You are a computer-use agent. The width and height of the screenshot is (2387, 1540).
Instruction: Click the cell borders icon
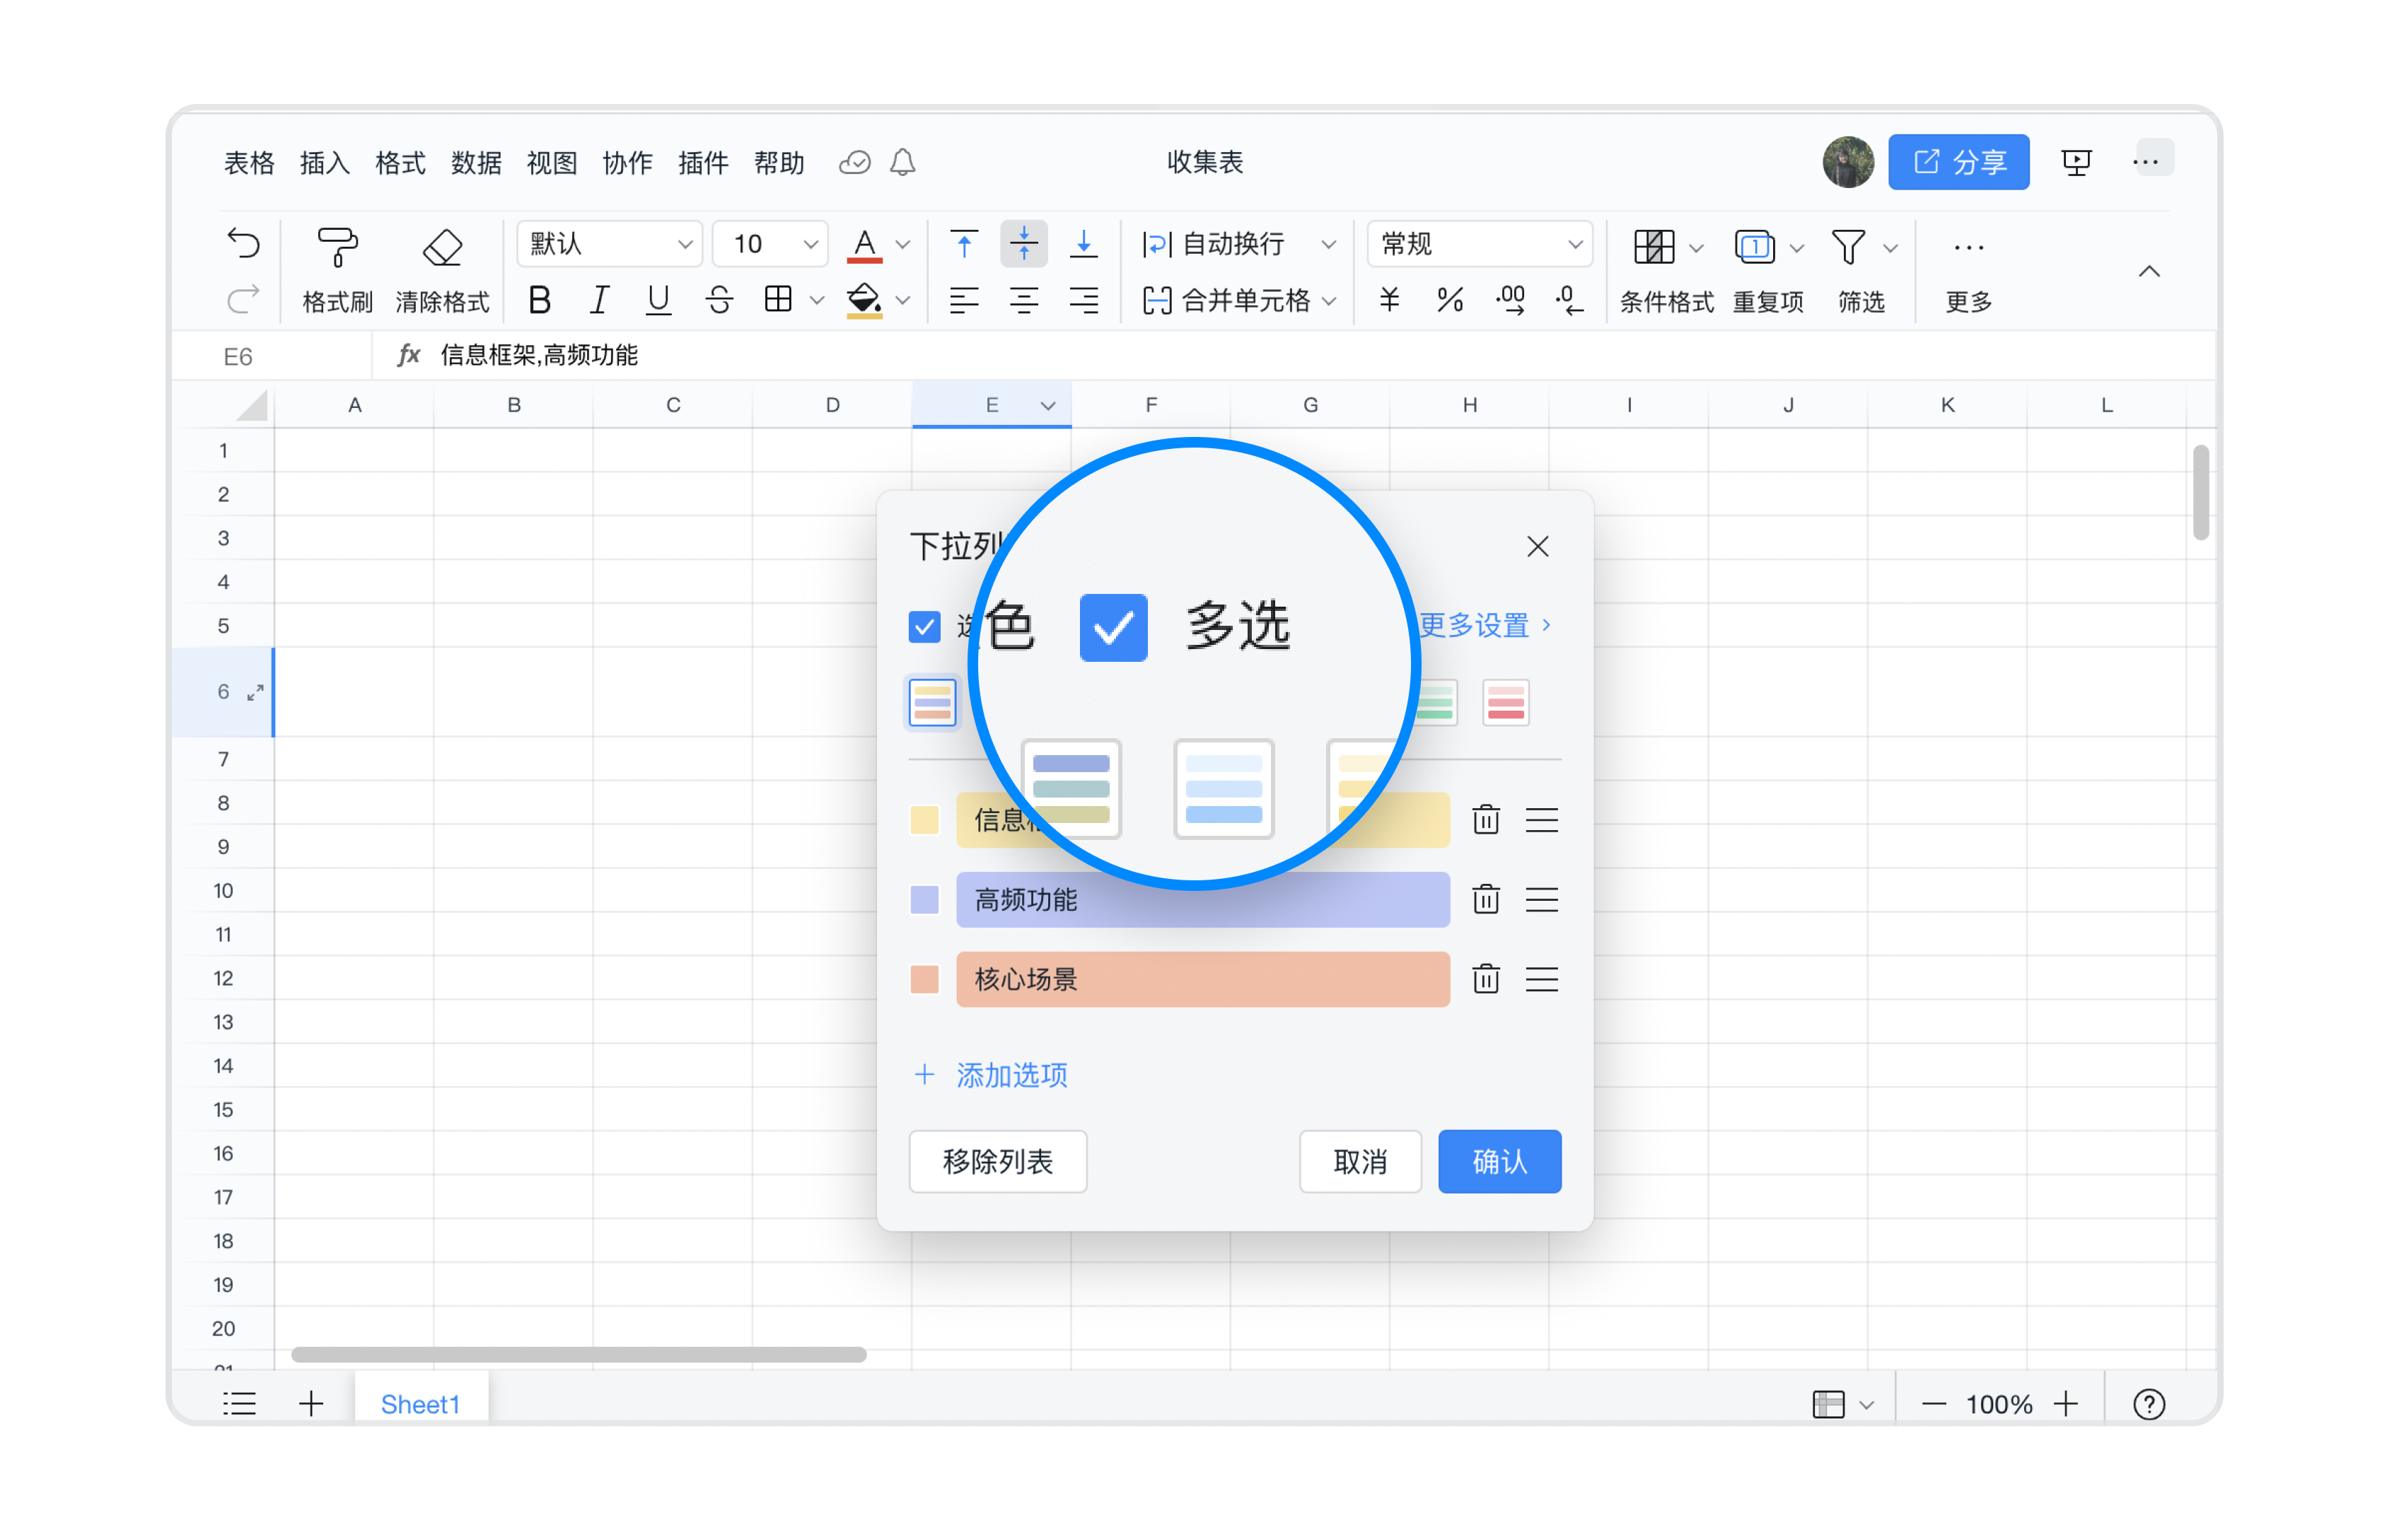pyautogui.click(x=778, y=299)
